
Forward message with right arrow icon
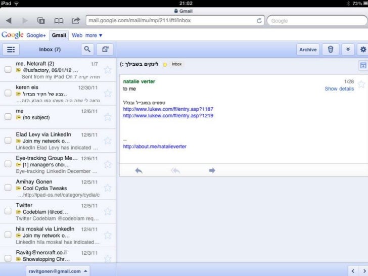click(x=212, y=170)
